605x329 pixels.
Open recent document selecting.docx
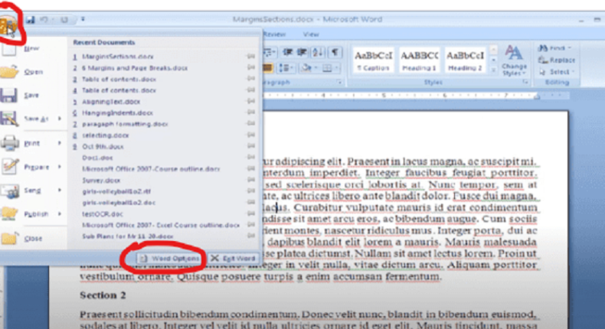tap(106, 135)
